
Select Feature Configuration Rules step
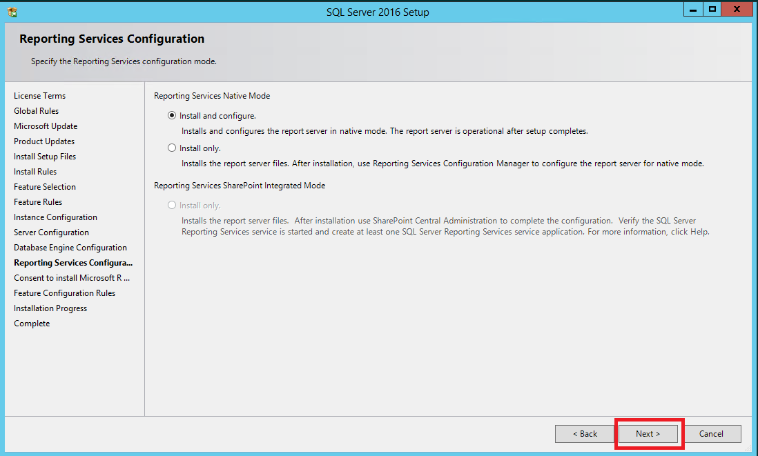[65, 293]
